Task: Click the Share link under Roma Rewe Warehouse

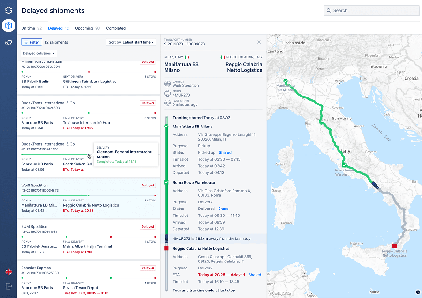Action: pos(223,209)
